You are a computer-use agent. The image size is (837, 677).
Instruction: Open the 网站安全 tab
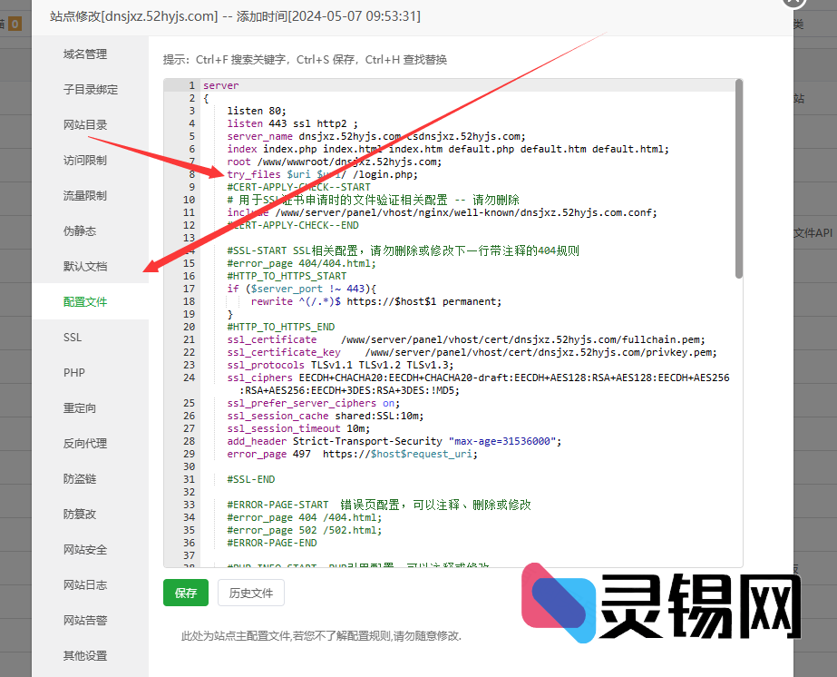tap(85, 549)
